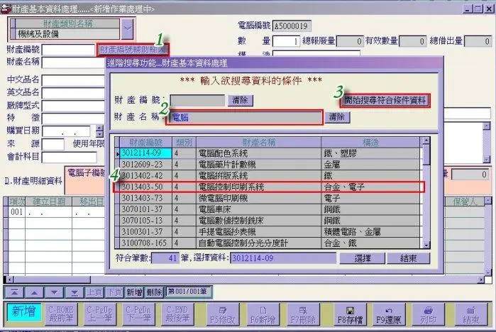Image resolution: width=496 pixels, height=332 pixels.
Task: Click the C-HOME 最前筆 button
Action: (61, 314)
